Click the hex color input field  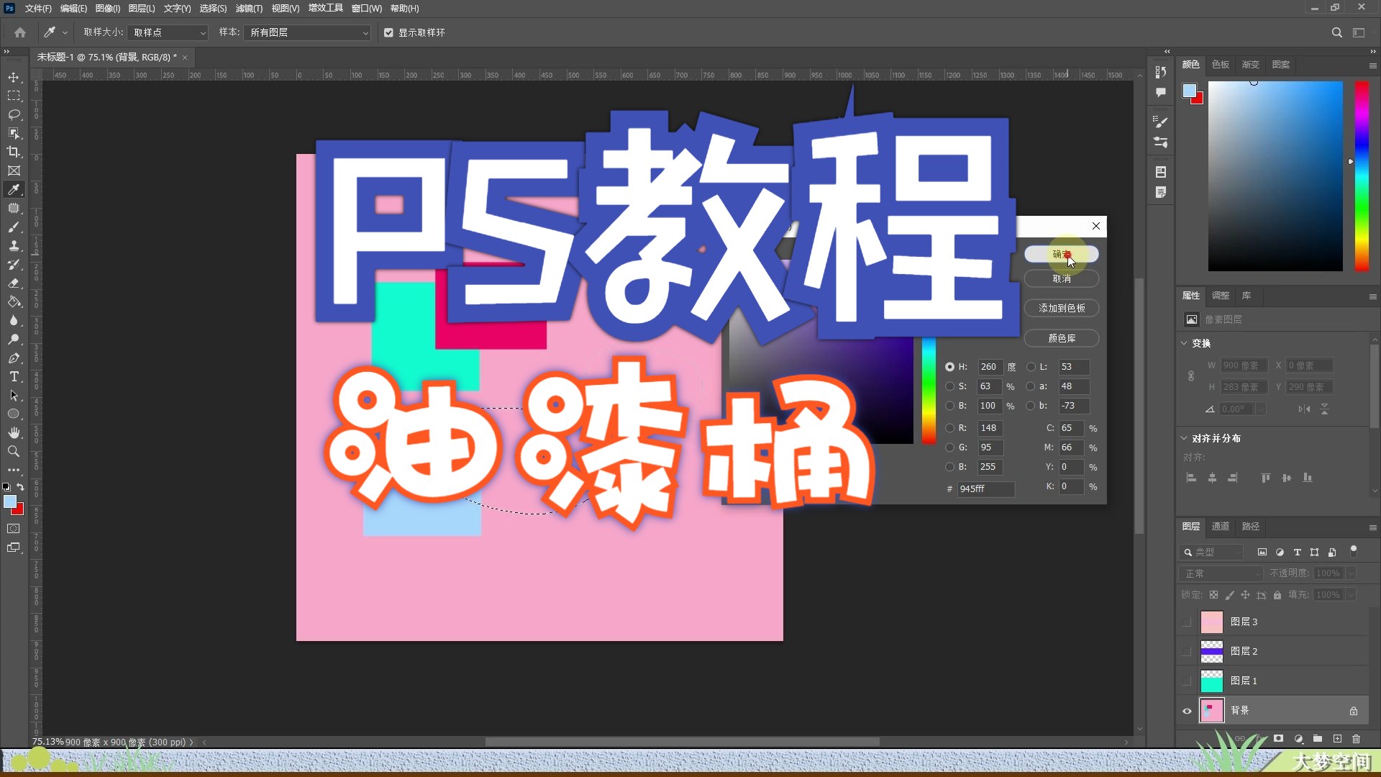985,489
